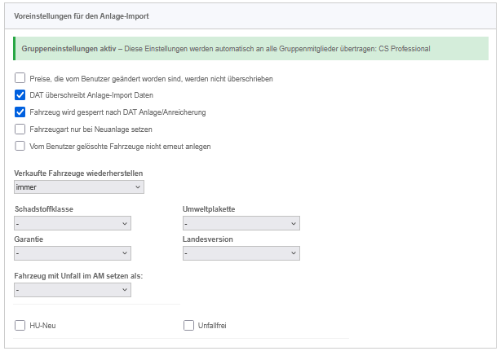Click the 'Umweltplakette' field label

[209, 209]
